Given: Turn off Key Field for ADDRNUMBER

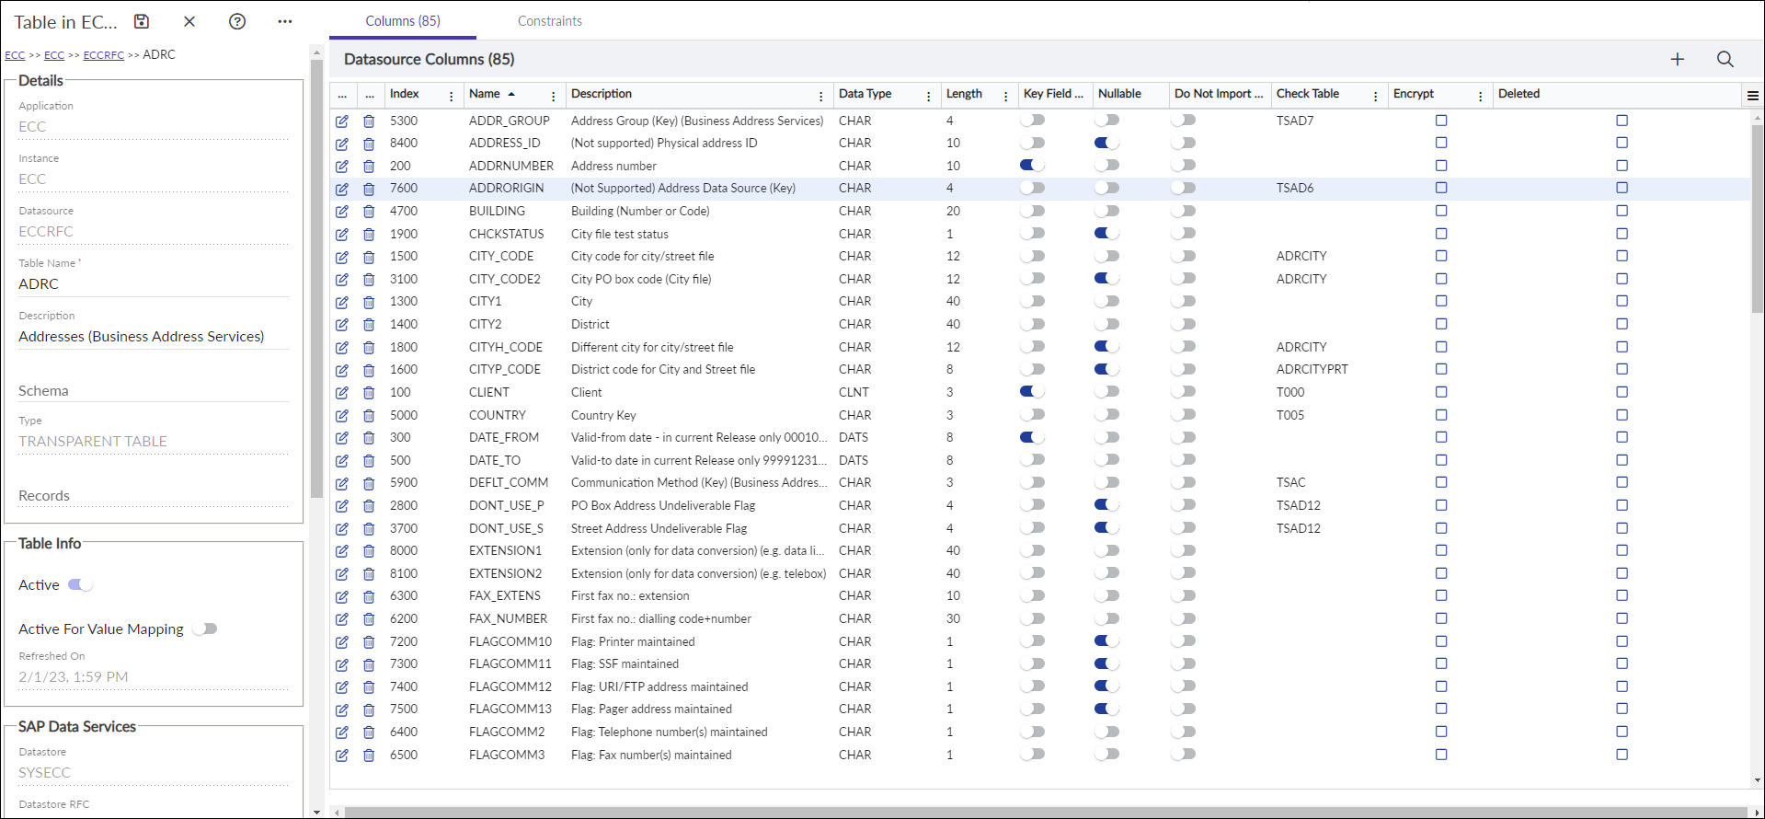Looking at the screenshot, I should [1033, 166].
